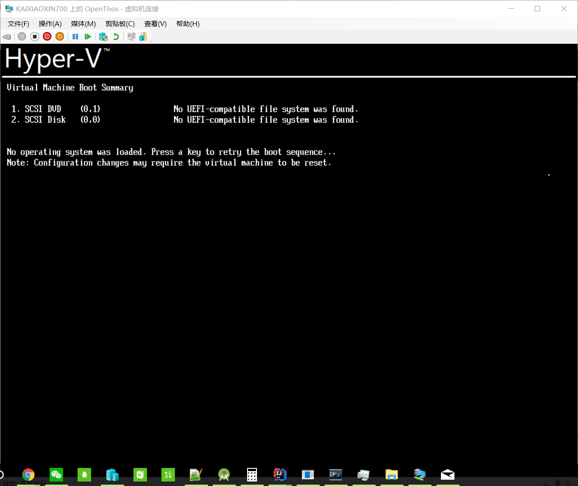This screenshot has width=578, height=486.
Task: Pause the virtual machine
Action: click(x=75, y=37)
